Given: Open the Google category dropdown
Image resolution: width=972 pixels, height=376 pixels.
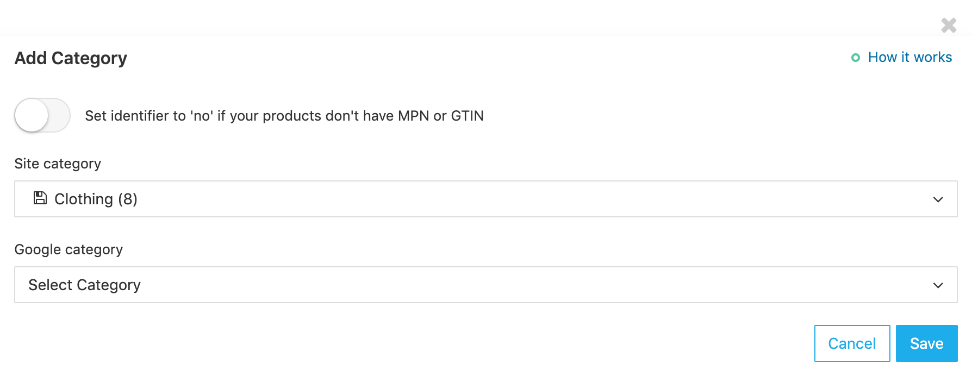Looking at the screenshot, I should tap(485, 285).
